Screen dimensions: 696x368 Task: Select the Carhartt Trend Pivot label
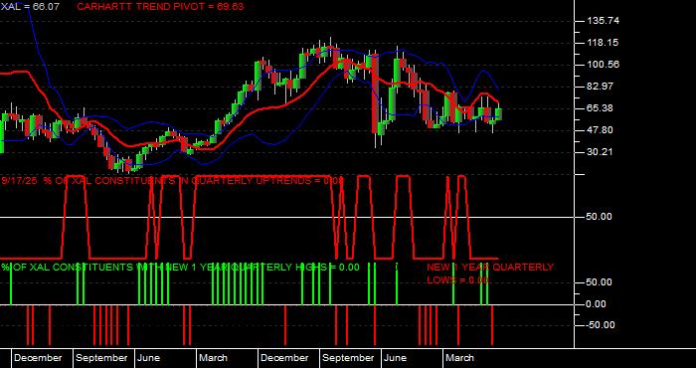(x=160, y=7)
